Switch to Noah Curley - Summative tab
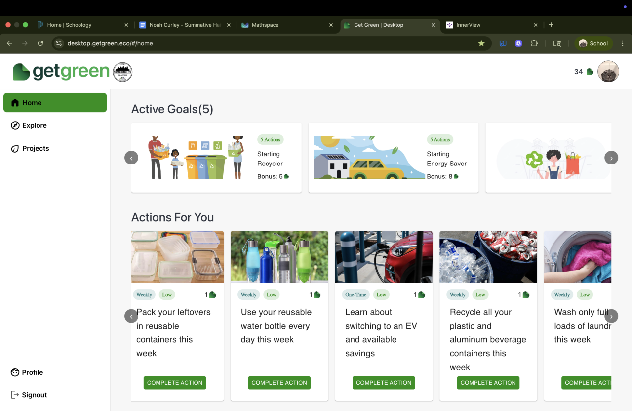This screenshot has height=411, width=632. (x=185, y=25)
